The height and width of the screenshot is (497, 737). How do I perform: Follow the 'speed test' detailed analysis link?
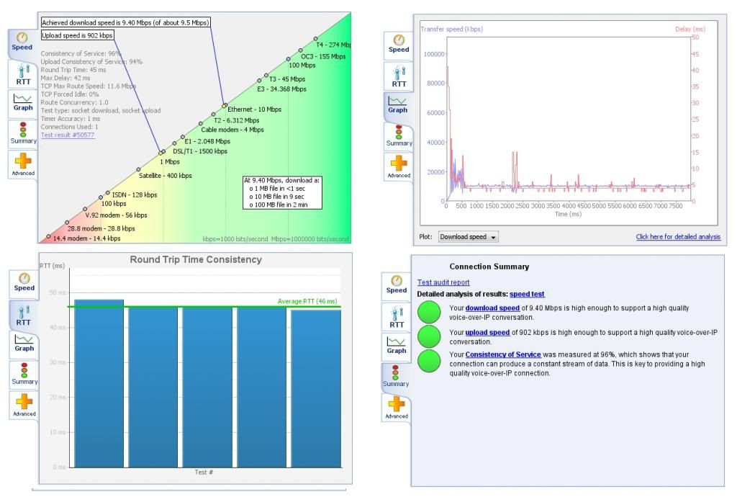(x=527, y=294)
